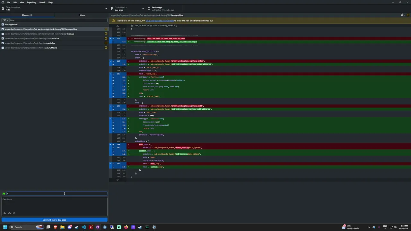Open the File menu

click(9, 2)
